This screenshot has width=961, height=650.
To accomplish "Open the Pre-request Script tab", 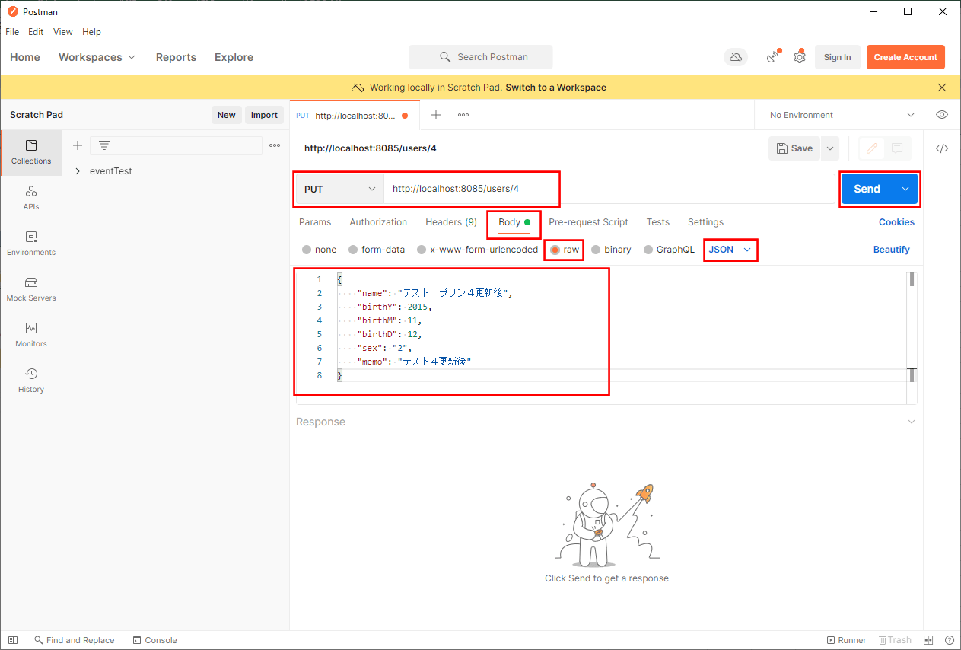I will tap(588, 222).
